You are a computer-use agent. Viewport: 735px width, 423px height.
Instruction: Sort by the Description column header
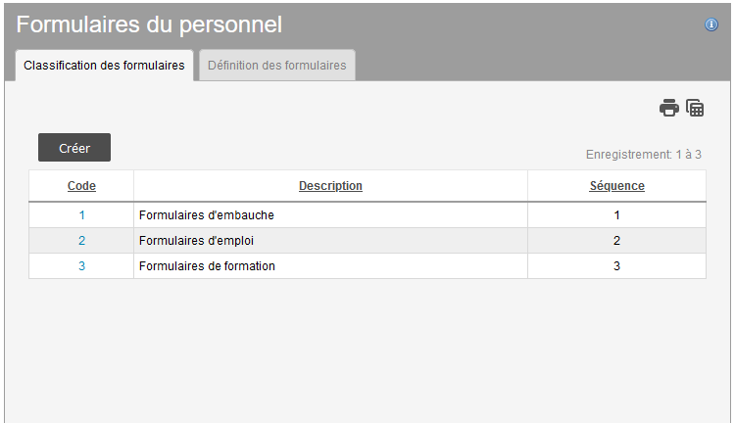point(330,186)
